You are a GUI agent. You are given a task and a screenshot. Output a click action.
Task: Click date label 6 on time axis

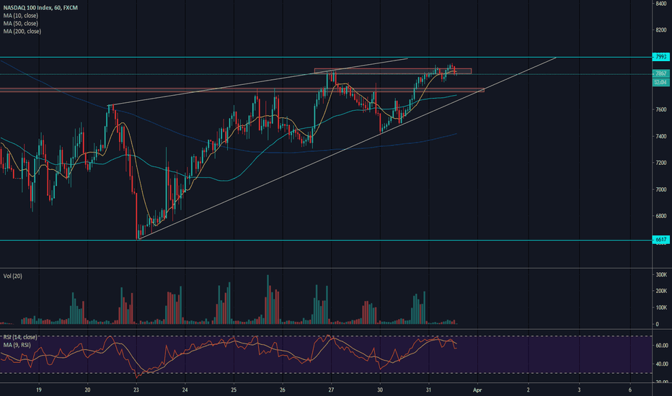point(630,390)
